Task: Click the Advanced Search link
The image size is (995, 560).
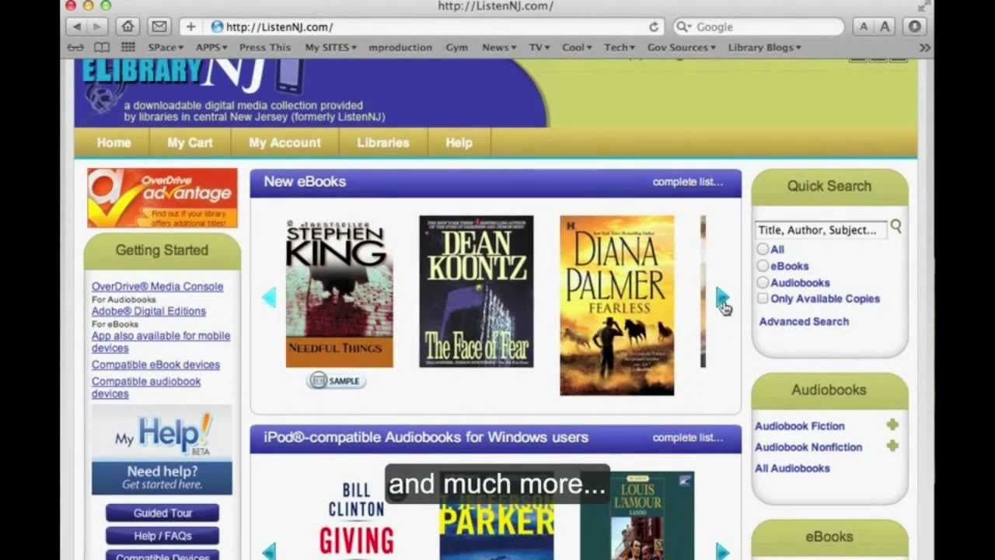Action: point(804,321)
